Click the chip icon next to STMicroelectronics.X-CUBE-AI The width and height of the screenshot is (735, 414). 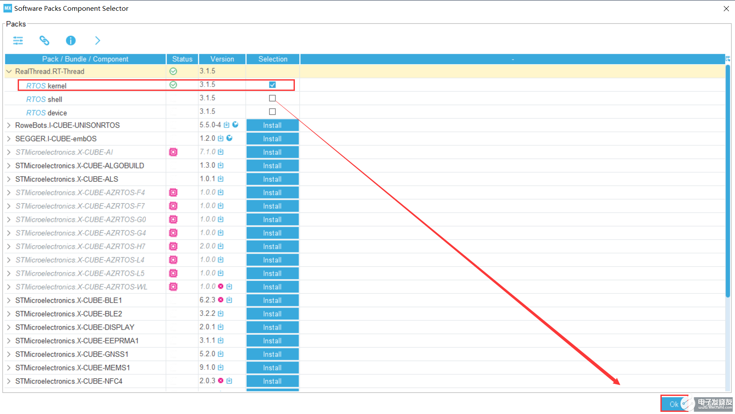pos(173,152)
